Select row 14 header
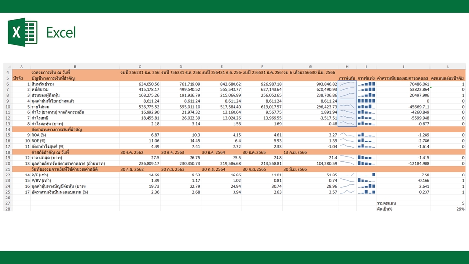This screenshot has width=469, height=264. click(8, 129)
